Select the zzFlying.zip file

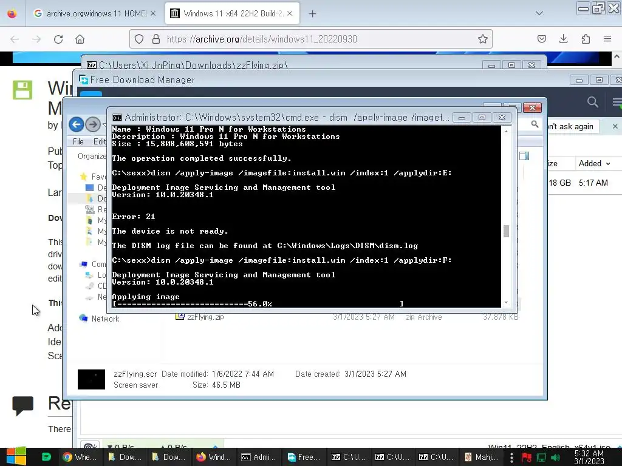tap(205, 317)
